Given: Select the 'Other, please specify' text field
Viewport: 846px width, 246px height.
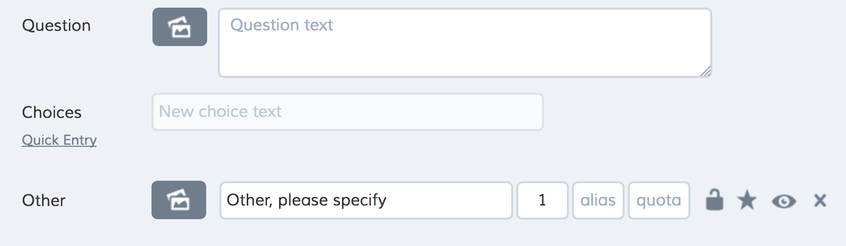Looking at the screenshot, I should tap(366, 200).
